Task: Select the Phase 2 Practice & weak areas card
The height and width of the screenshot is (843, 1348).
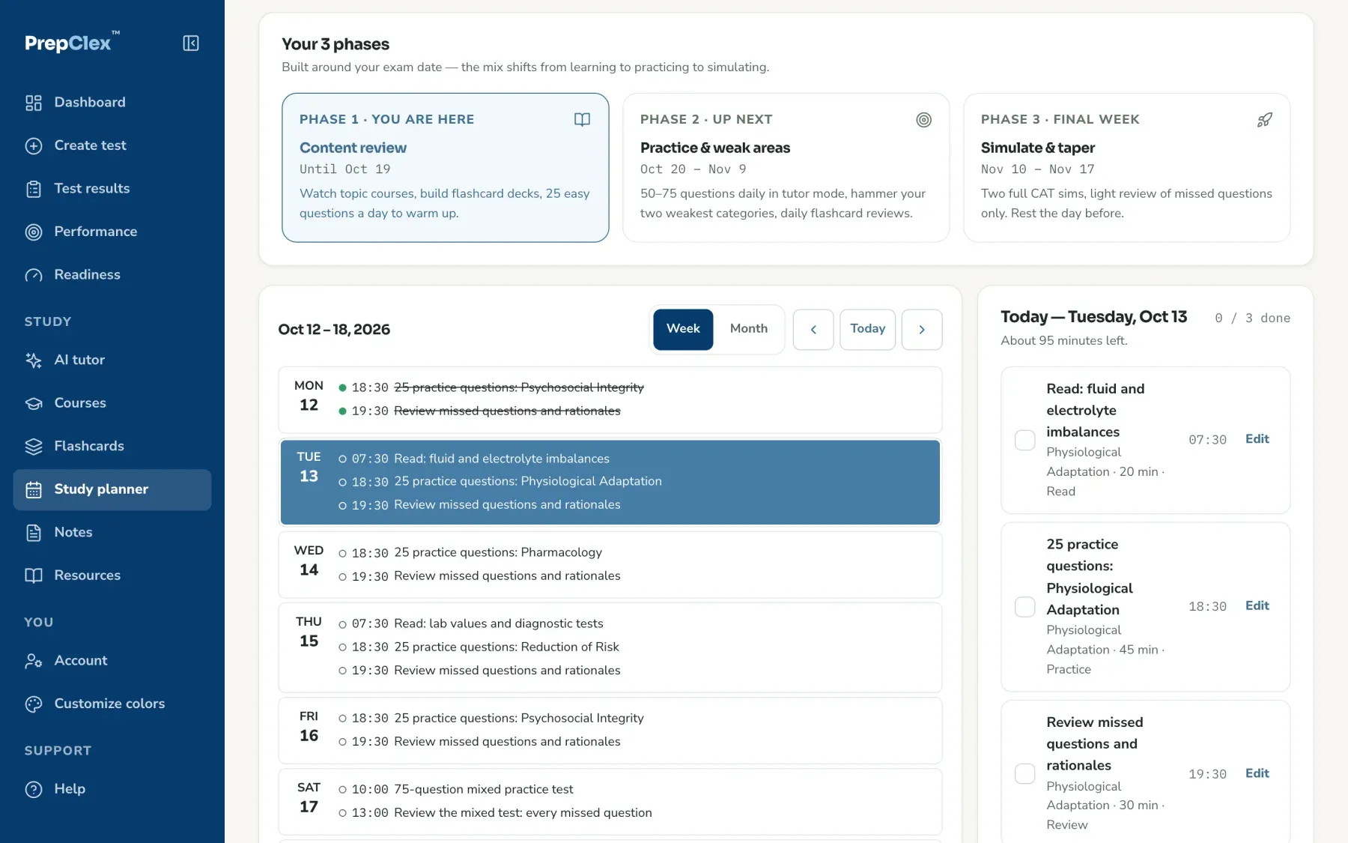Action: tap(786, 168)
